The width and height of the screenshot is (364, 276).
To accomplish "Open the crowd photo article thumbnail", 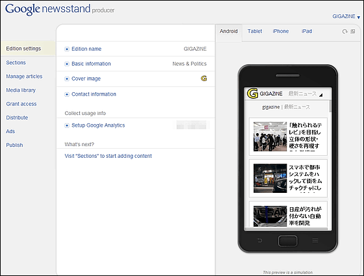I will (x=270, y=136).
